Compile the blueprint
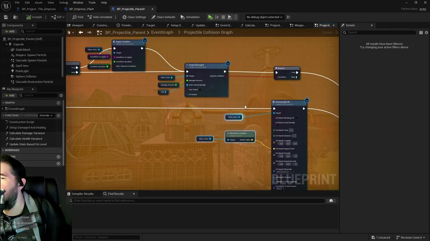 point(34,17)
